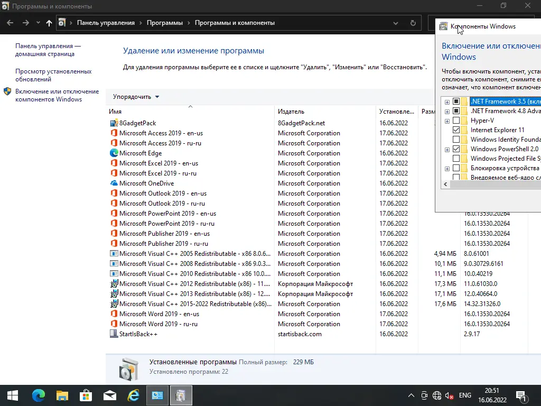Screen dimensions: 541x406
Task: Open Просмотр установленных обновлений link
Action: pos(53,75)
